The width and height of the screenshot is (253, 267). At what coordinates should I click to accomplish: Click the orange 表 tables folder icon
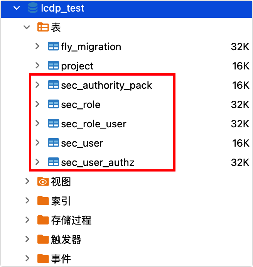point(43,27)
